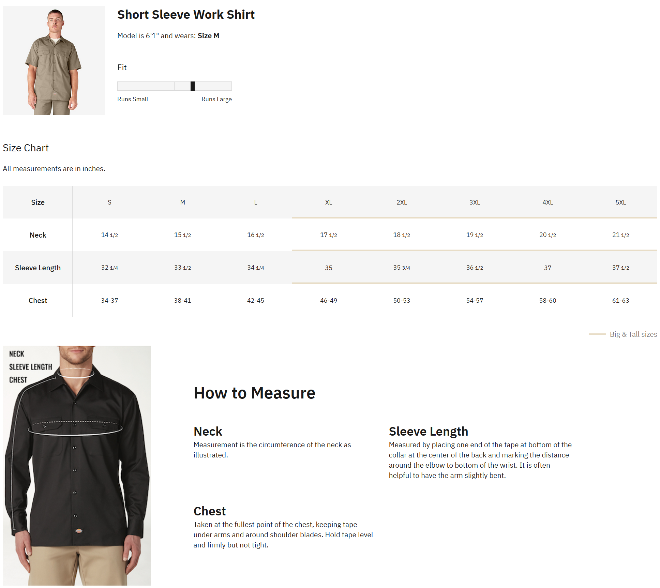Screen dimensions: 660x588
Task: Click the How to Measure heading
Action: click(x=254, y=393)
